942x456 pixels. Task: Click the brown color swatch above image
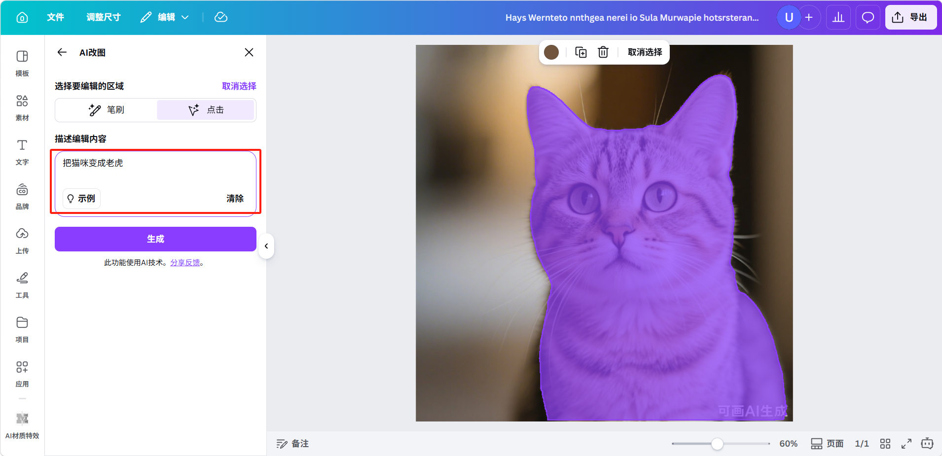point(551,52)
